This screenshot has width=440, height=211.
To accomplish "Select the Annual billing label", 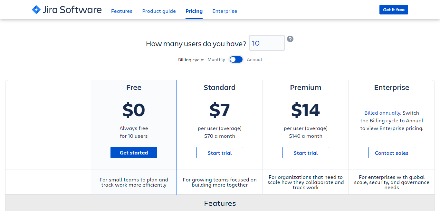I will pos(254,59).
